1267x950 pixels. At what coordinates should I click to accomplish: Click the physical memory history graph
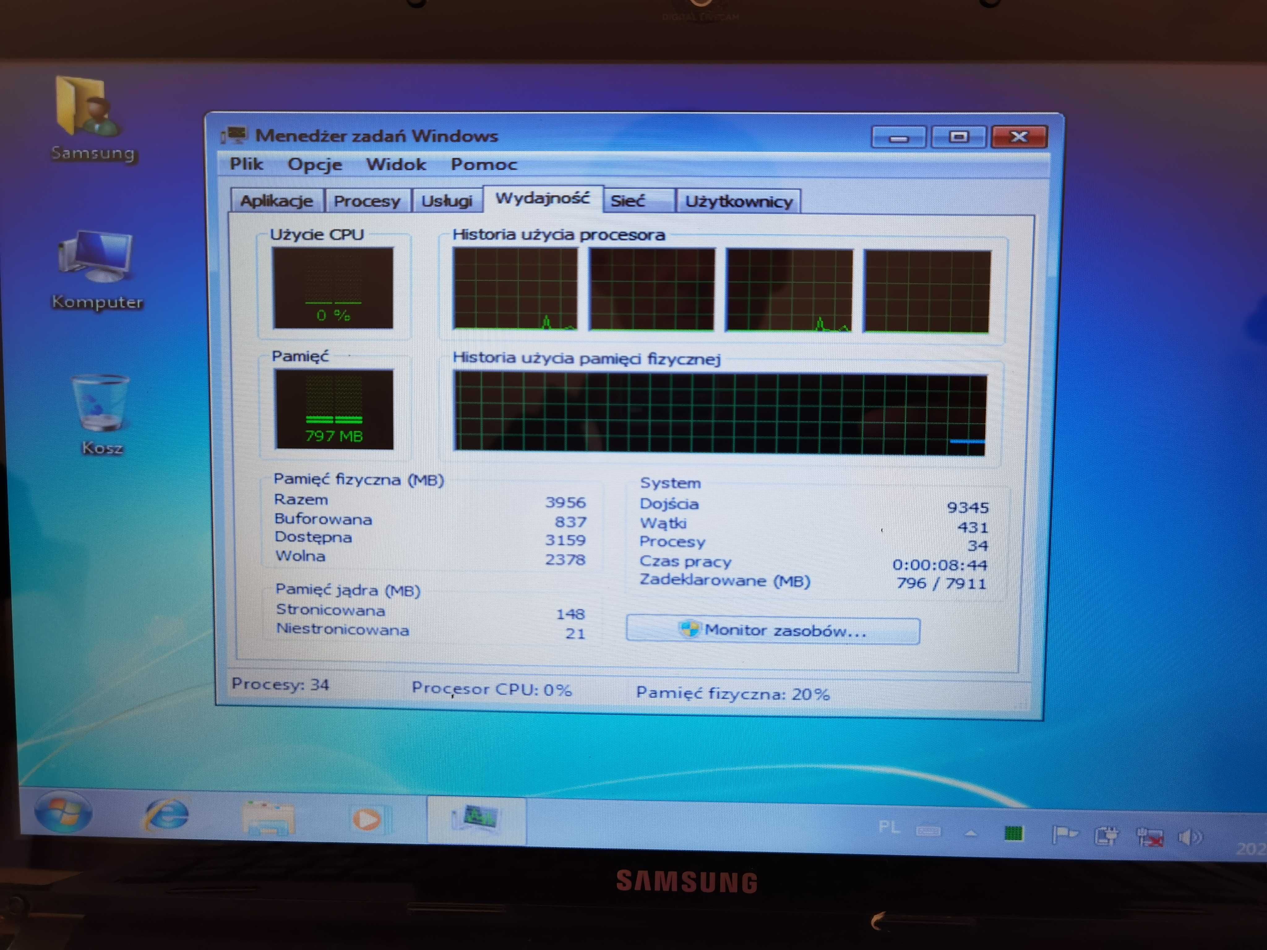pos(720,413)
